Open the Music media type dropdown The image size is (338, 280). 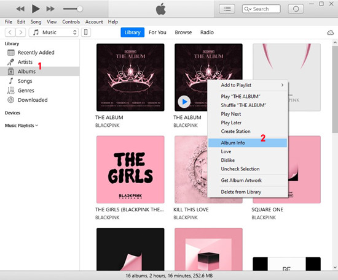coord(53,32)
